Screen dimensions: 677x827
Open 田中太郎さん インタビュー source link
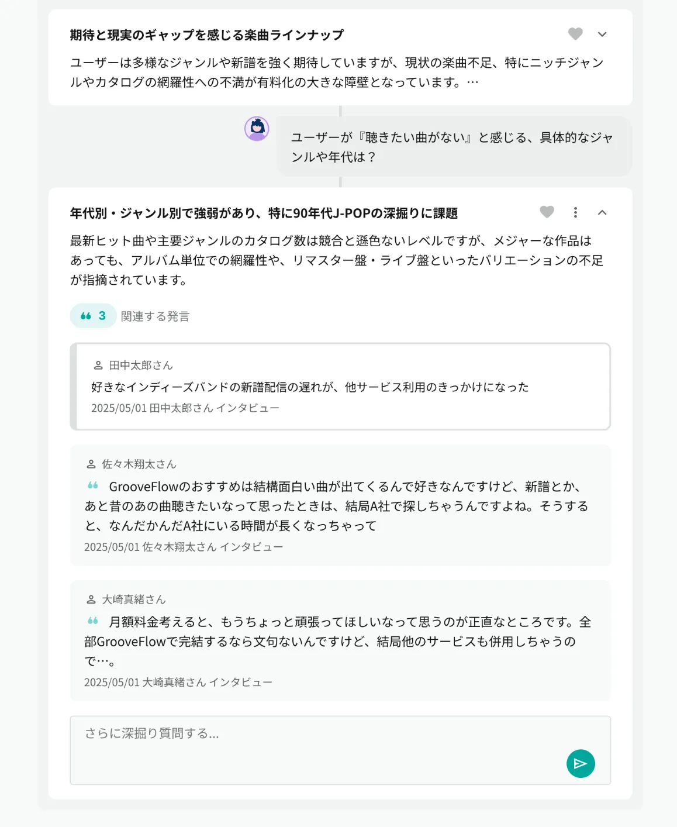pos(185,408)
